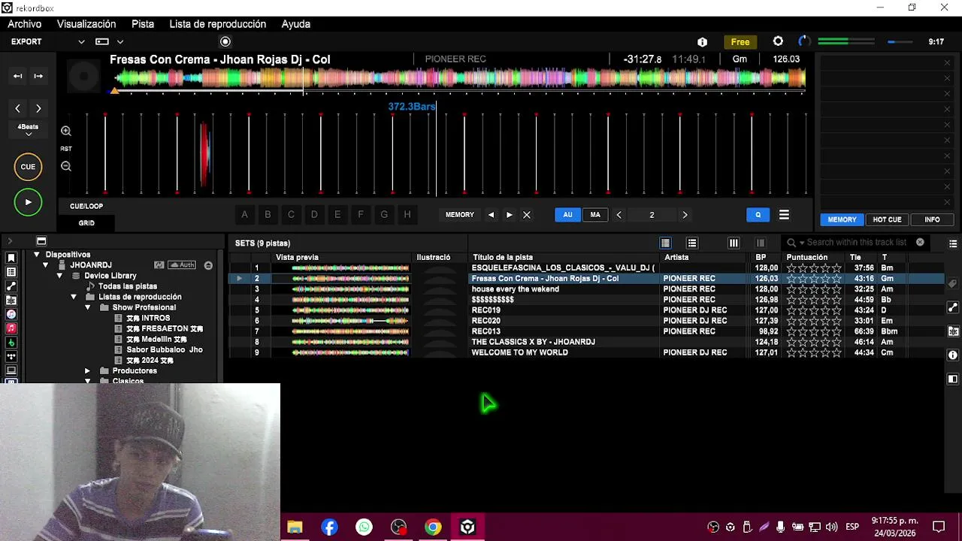Image resolution: width=962 pixels, height=541 pixels.
Task: Click the information icon beside Free badge
Action: tap(702, 42)
